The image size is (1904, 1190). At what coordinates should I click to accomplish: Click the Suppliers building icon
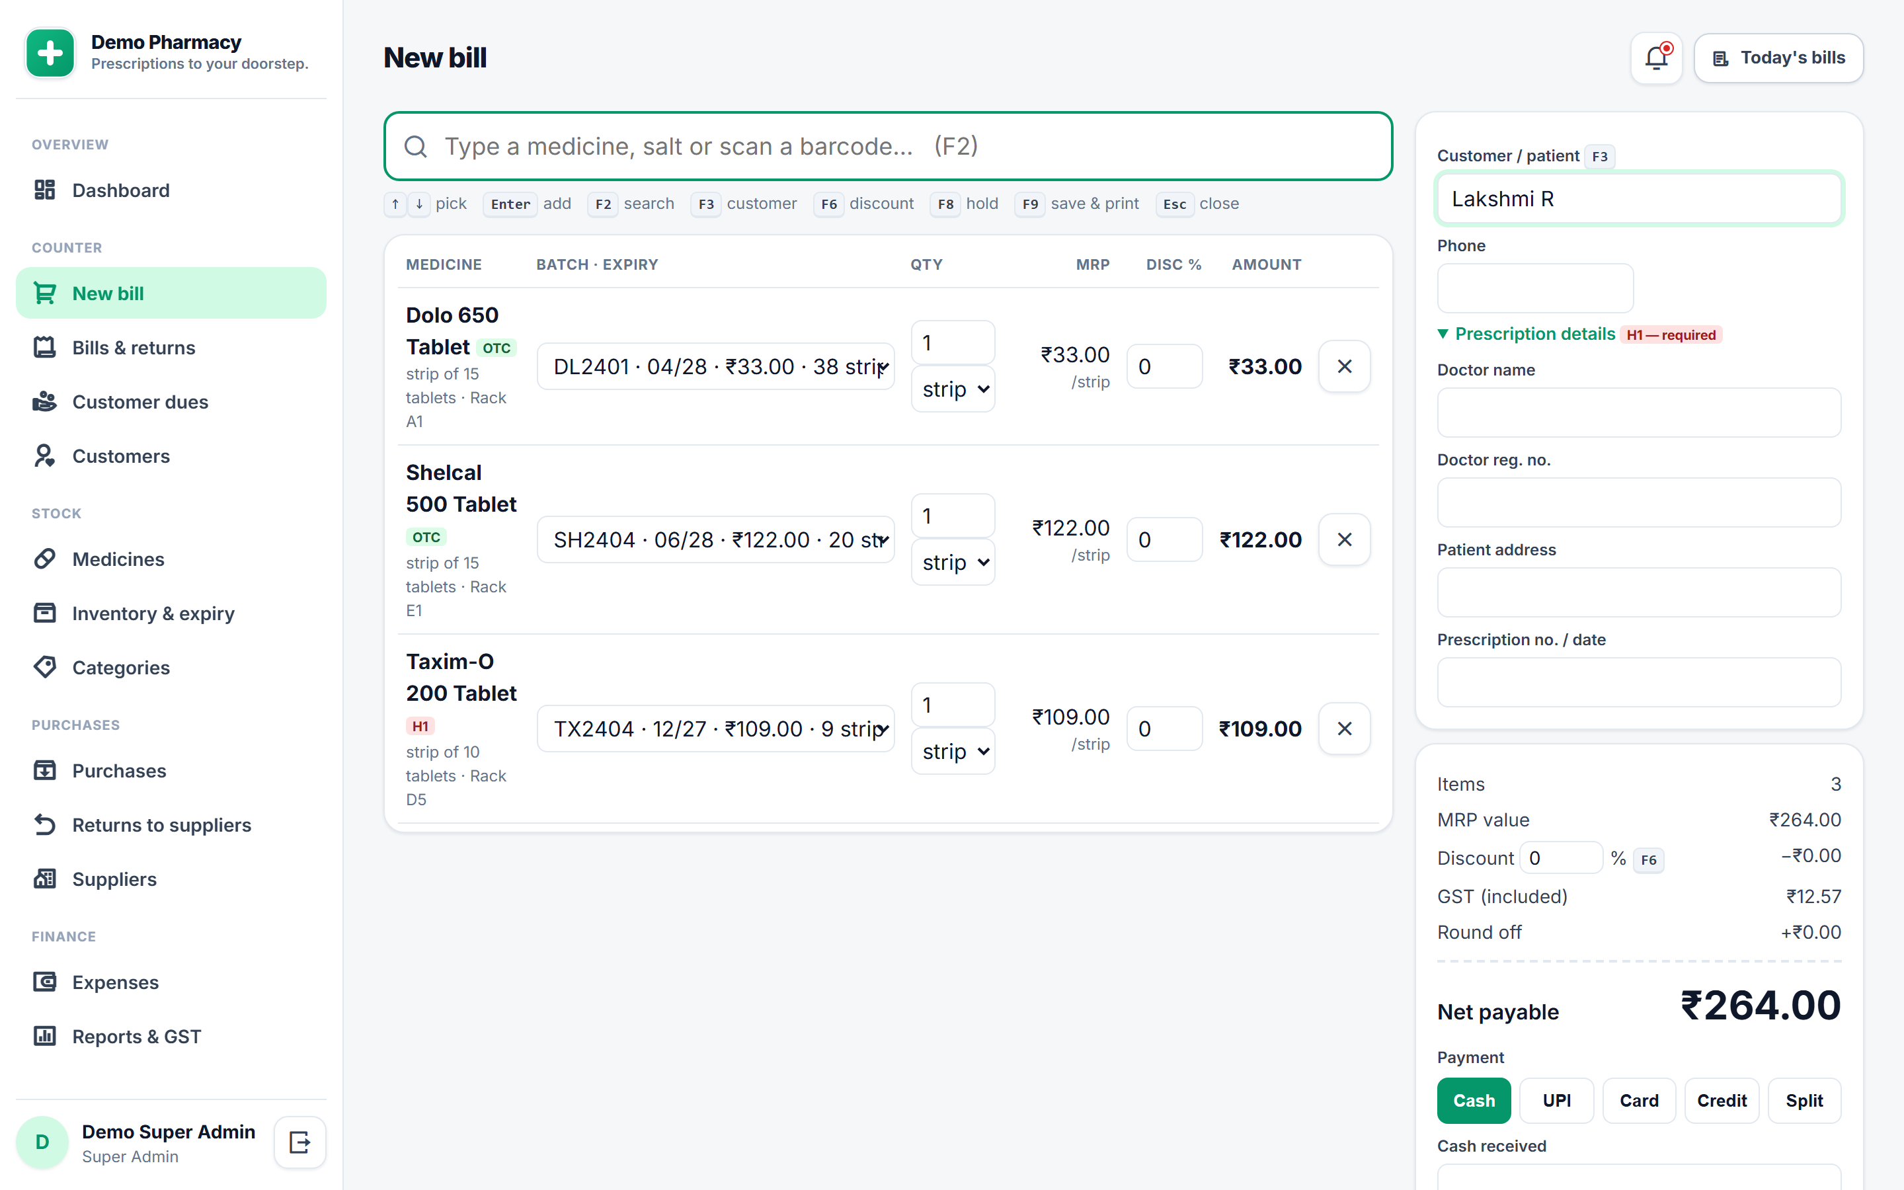tap(45, 879)
